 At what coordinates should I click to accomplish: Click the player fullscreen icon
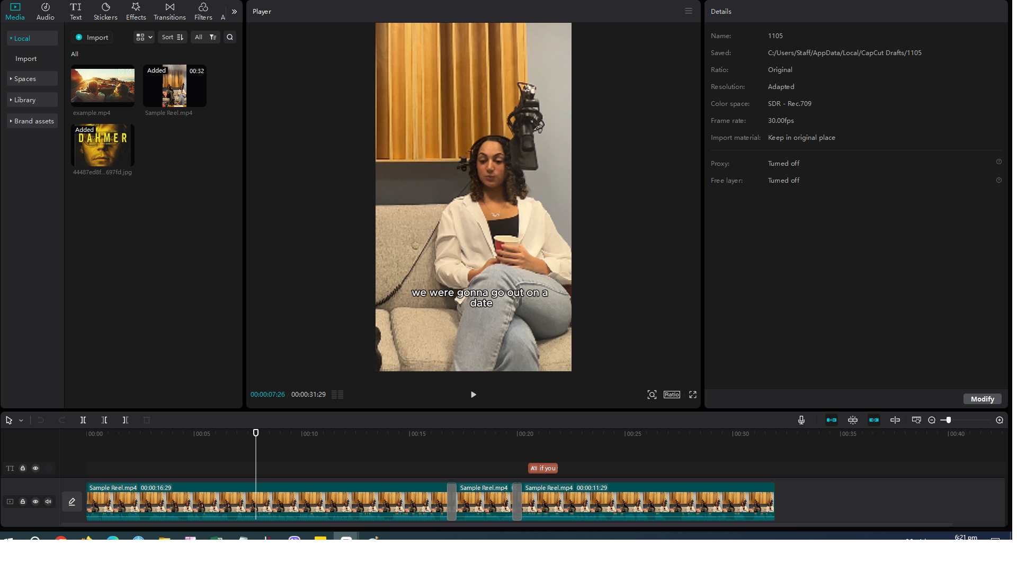692,395
